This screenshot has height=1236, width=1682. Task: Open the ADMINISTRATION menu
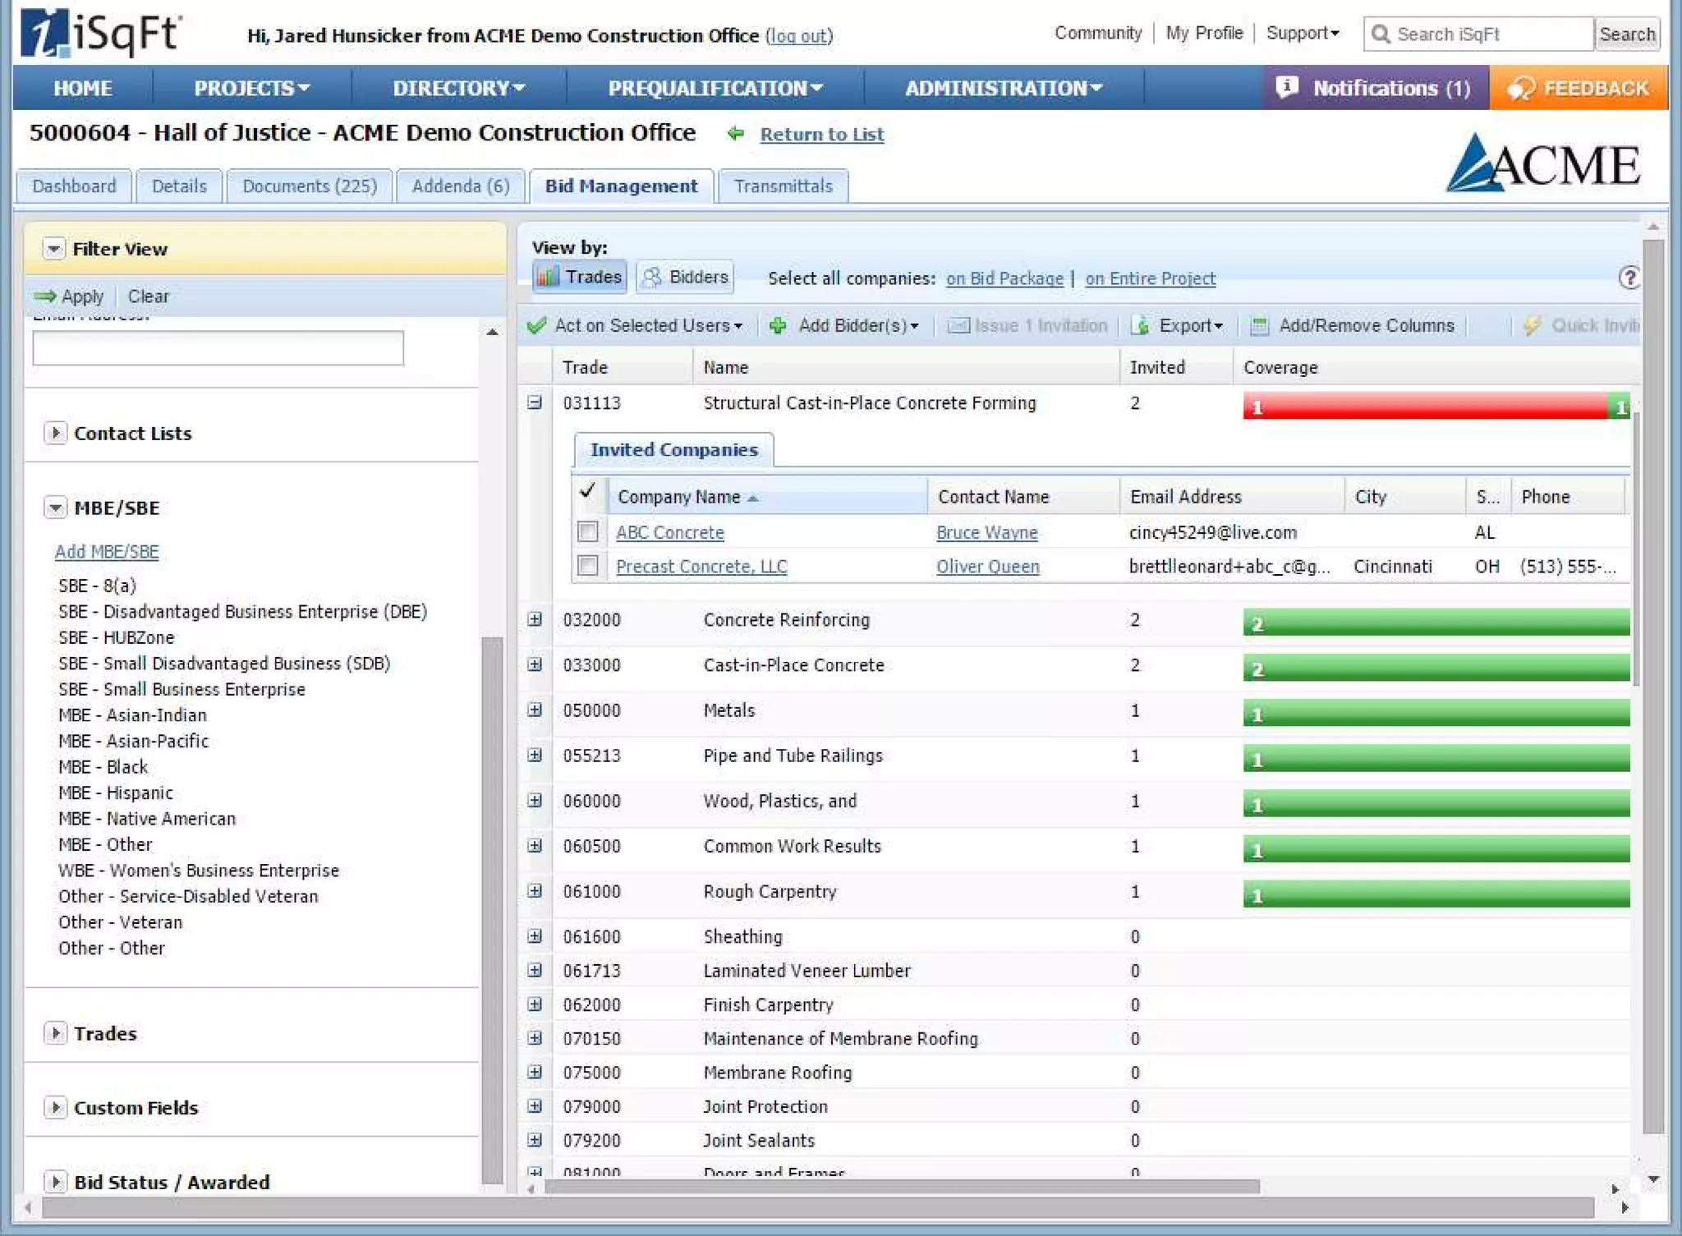[x=1004, y=88]
